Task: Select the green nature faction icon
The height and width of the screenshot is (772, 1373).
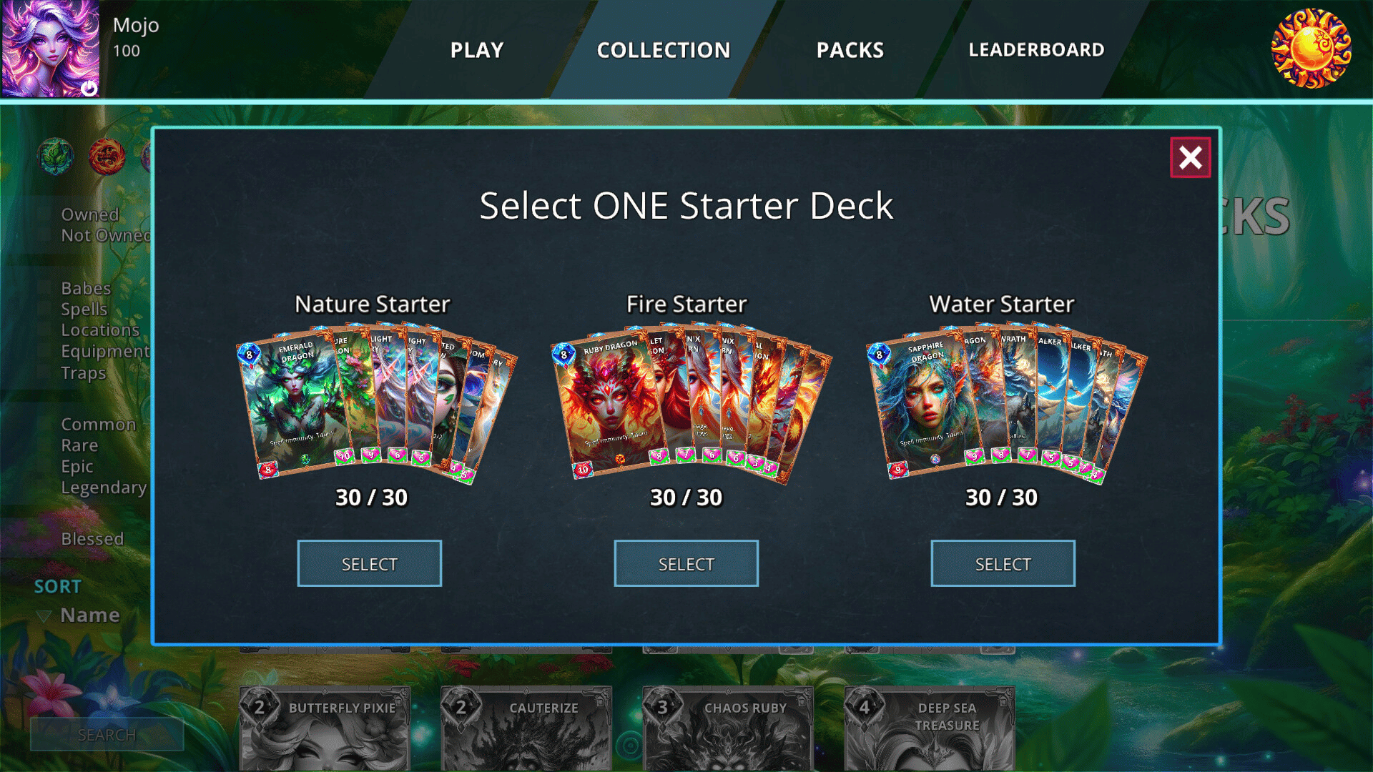Action: (x=56, y=157)
